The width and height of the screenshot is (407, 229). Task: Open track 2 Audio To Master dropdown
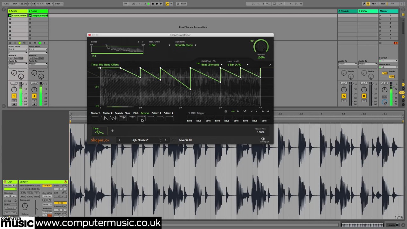click(38, 64)
